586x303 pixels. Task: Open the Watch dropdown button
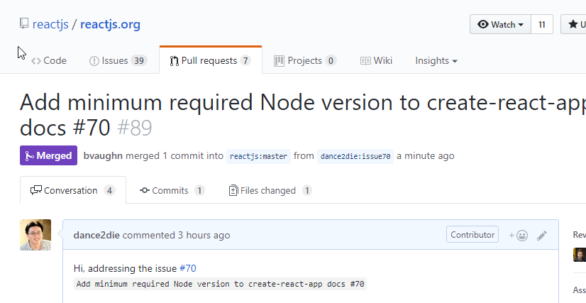[500, 24]
